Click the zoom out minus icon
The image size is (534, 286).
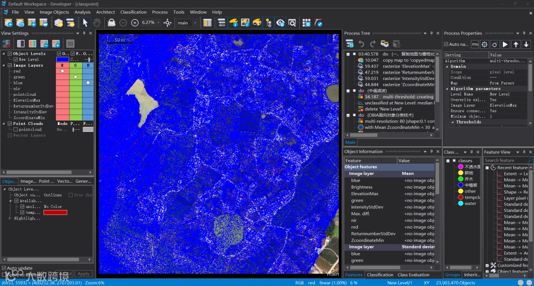tap(123, 23)
